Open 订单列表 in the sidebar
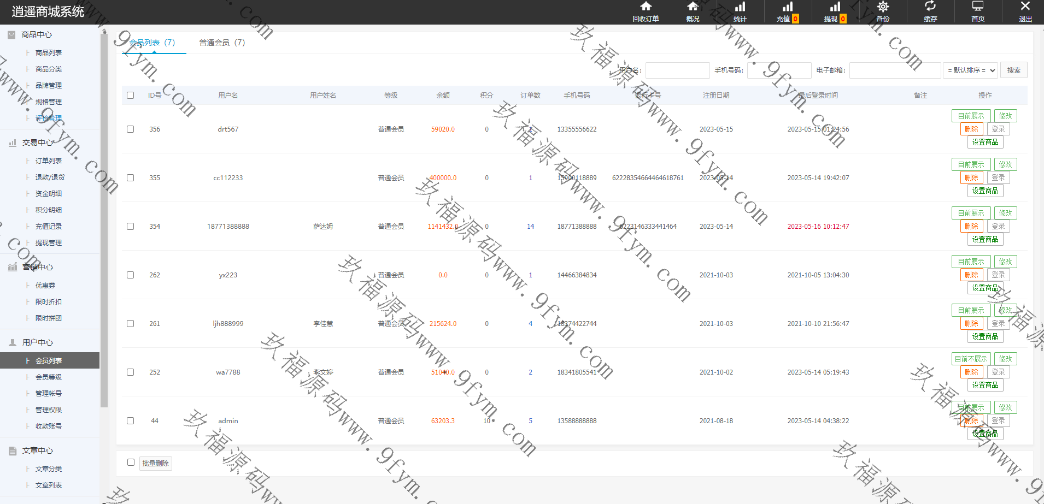 click(x=49, y=161)
